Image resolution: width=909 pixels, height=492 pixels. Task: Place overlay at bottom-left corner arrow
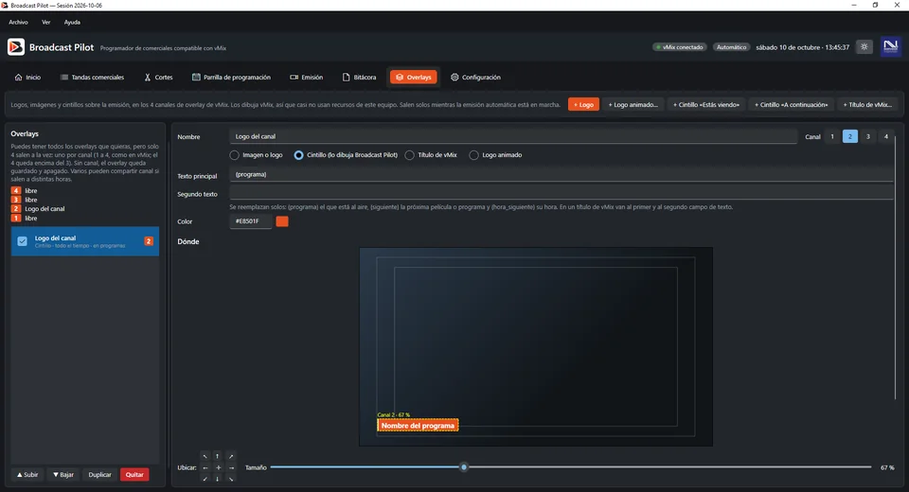pos(205,479)
